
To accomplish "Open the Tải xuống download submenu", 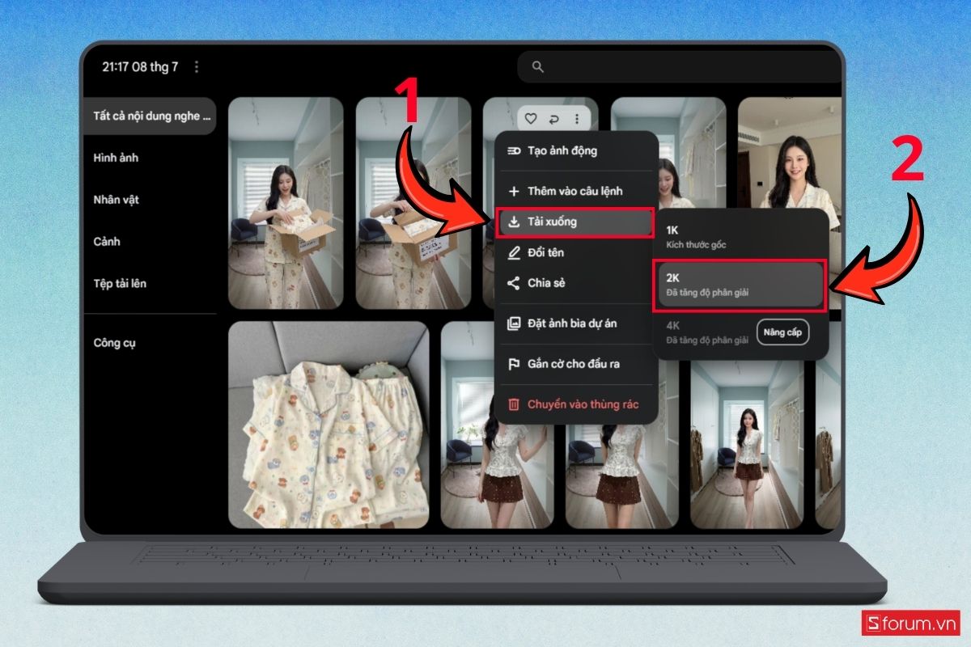I will click(575, 222).
